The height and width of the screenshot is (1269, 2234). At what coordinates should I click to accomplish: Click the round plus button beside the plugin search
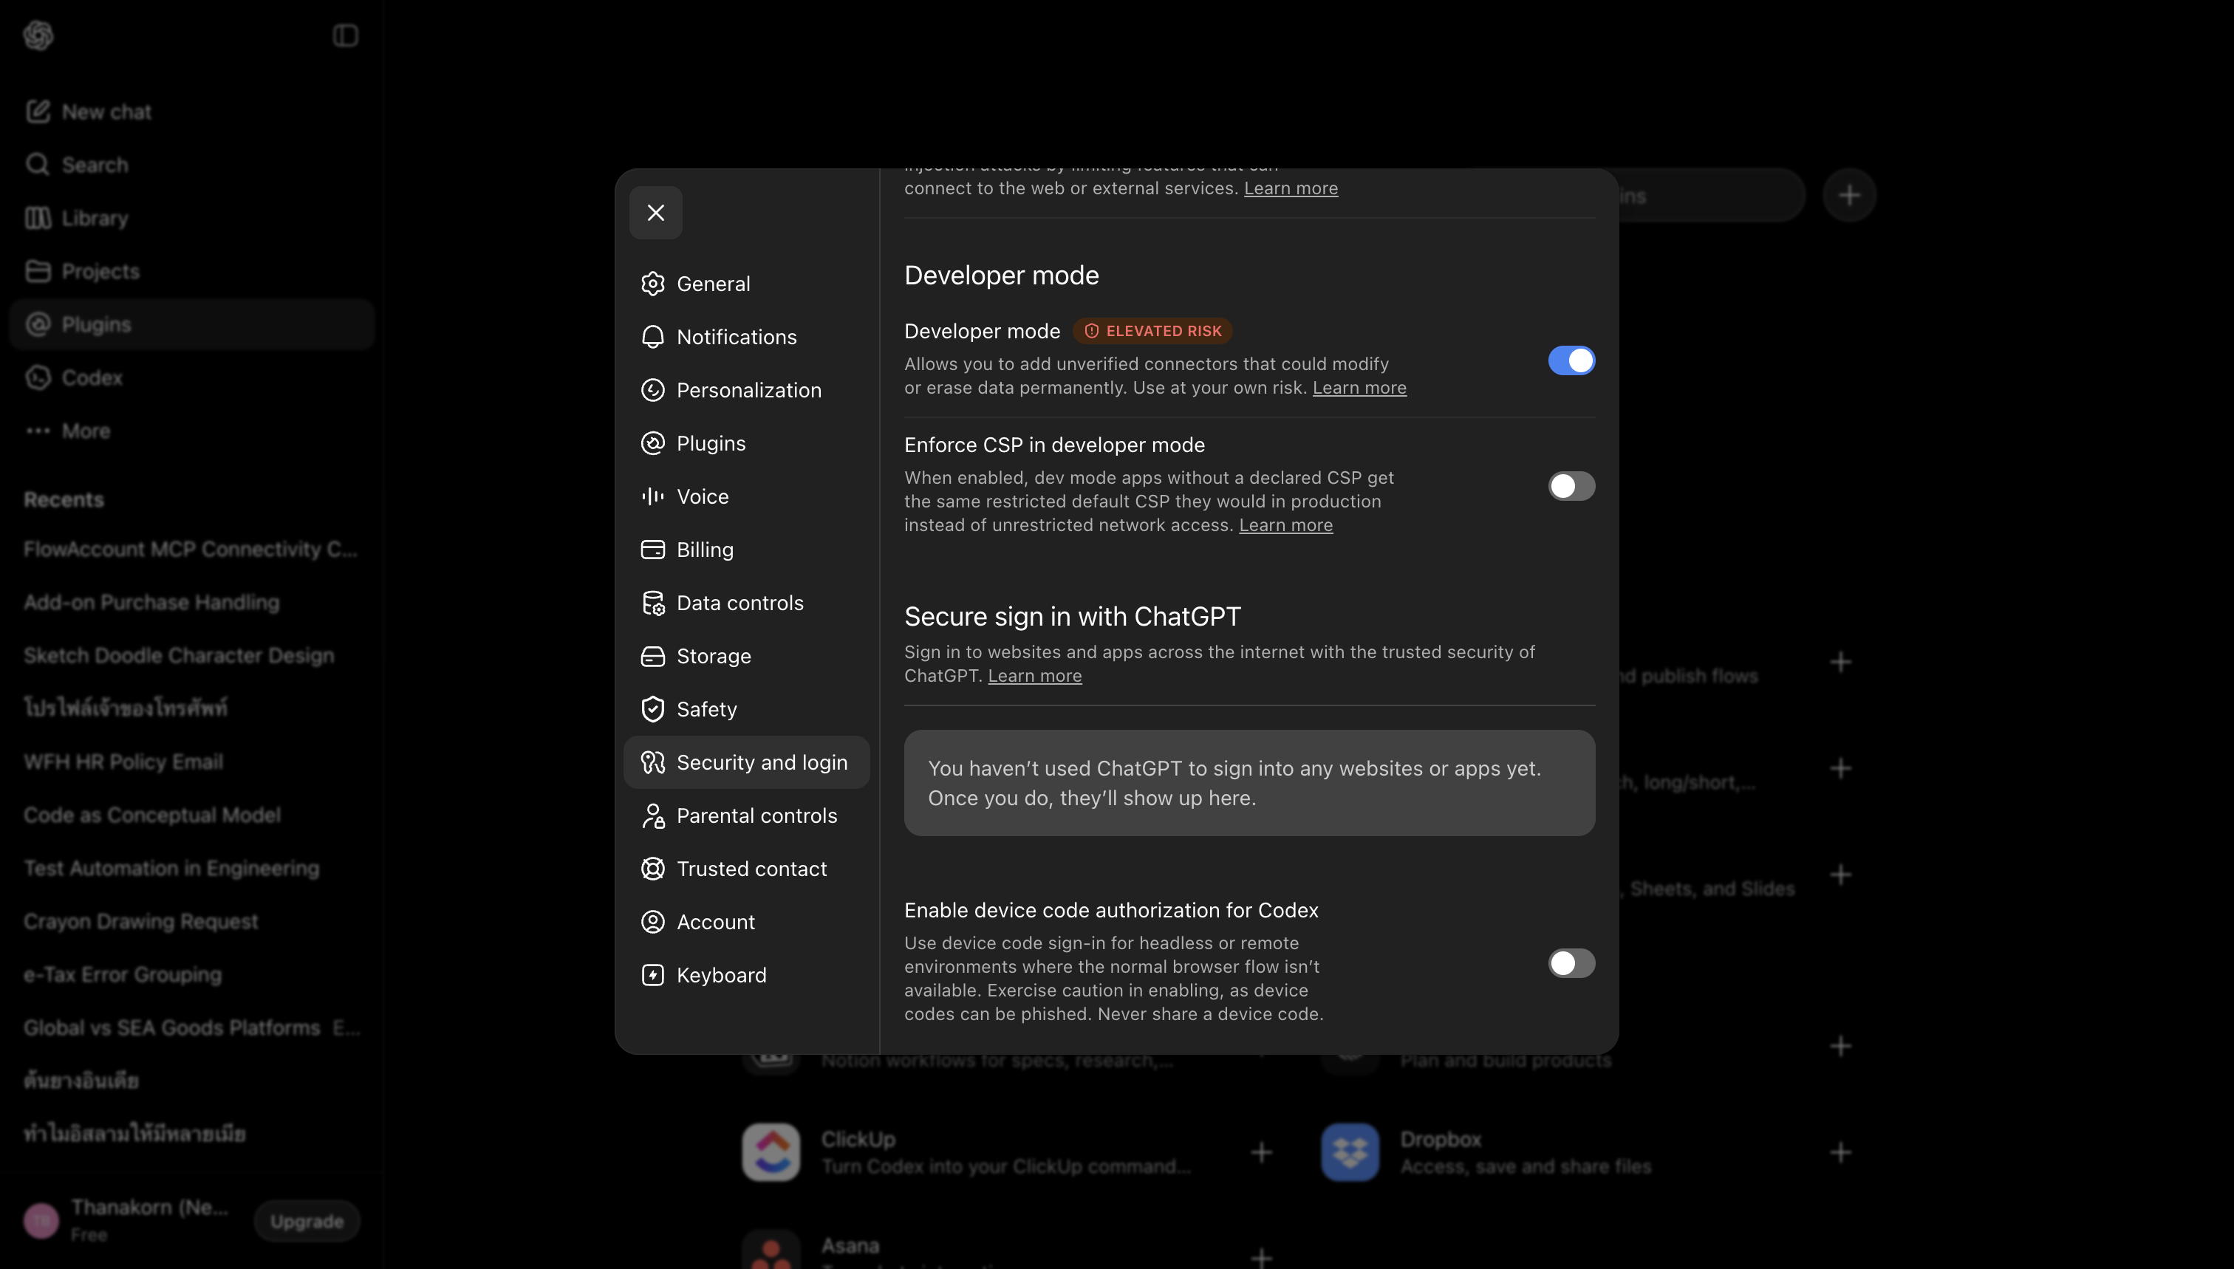pyautogui.click(x=1848, y=195)
